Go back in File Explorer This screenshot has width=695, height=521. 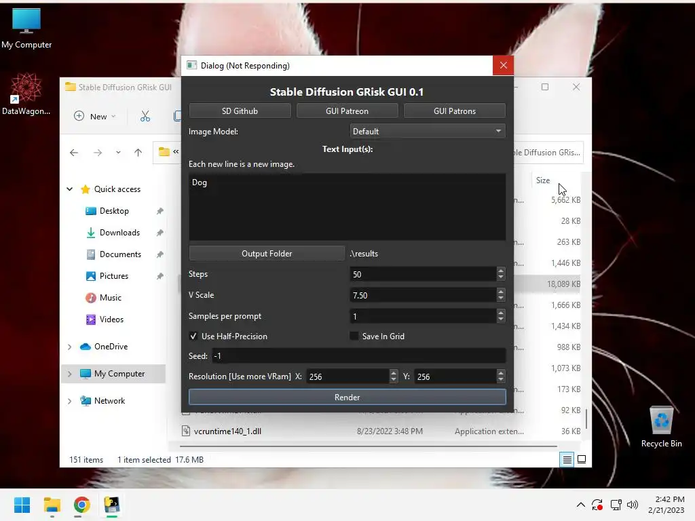pos(73,153)
